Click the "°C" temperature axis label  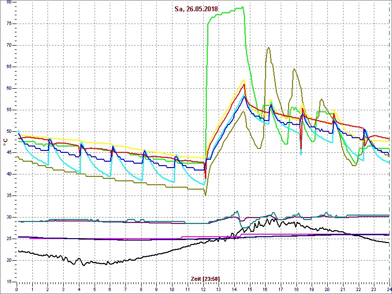pos(5,142)
